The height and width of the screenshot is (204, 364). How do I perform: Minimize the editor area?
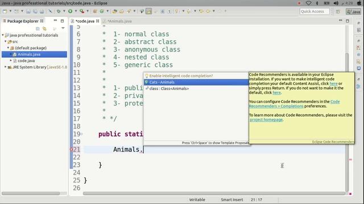pos(340,20)
